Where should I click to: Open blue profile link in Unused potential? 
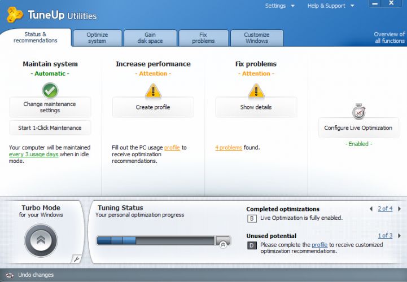click(x=320, y=245)
